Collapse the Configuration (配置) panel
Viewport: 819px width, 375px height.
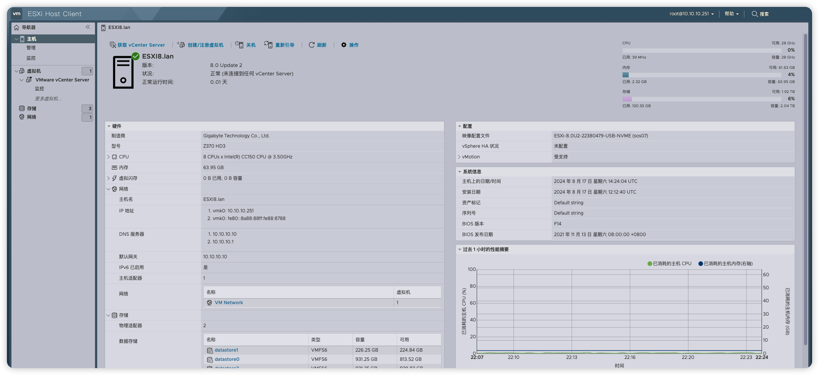click(x=459, y=126)
